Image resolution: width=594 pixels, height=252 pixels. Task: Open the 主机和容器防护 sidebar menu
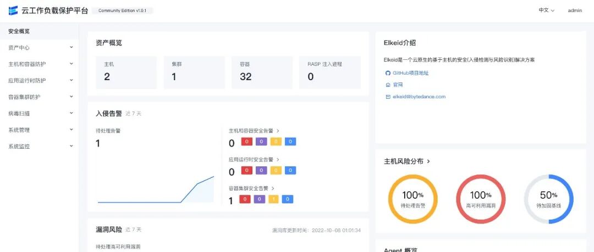pyautogui.click(x=40, y=64)
